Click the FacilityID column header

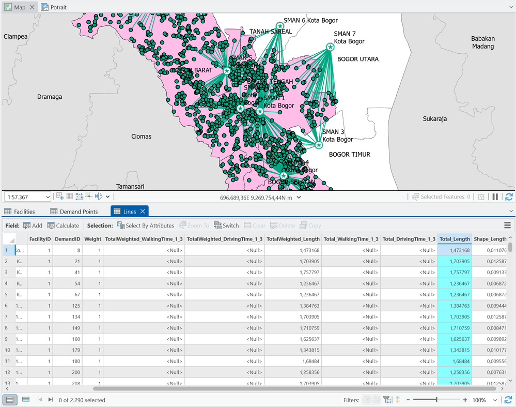click(x=40, y=239)
